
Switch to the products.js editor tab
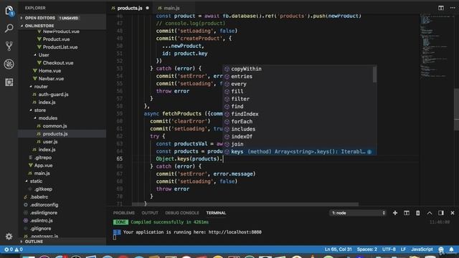(130, 8)
